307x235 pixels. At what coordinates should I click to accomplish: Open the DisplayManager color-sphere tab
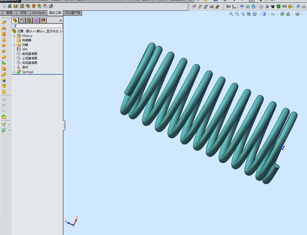click(x=43, y=21)
